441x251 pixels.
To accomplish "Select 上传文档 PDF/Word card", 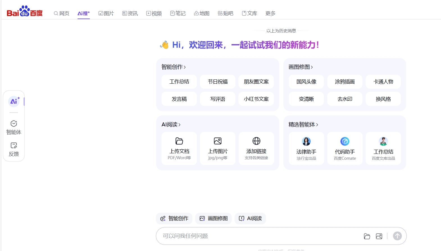I will tap(179, 148).
